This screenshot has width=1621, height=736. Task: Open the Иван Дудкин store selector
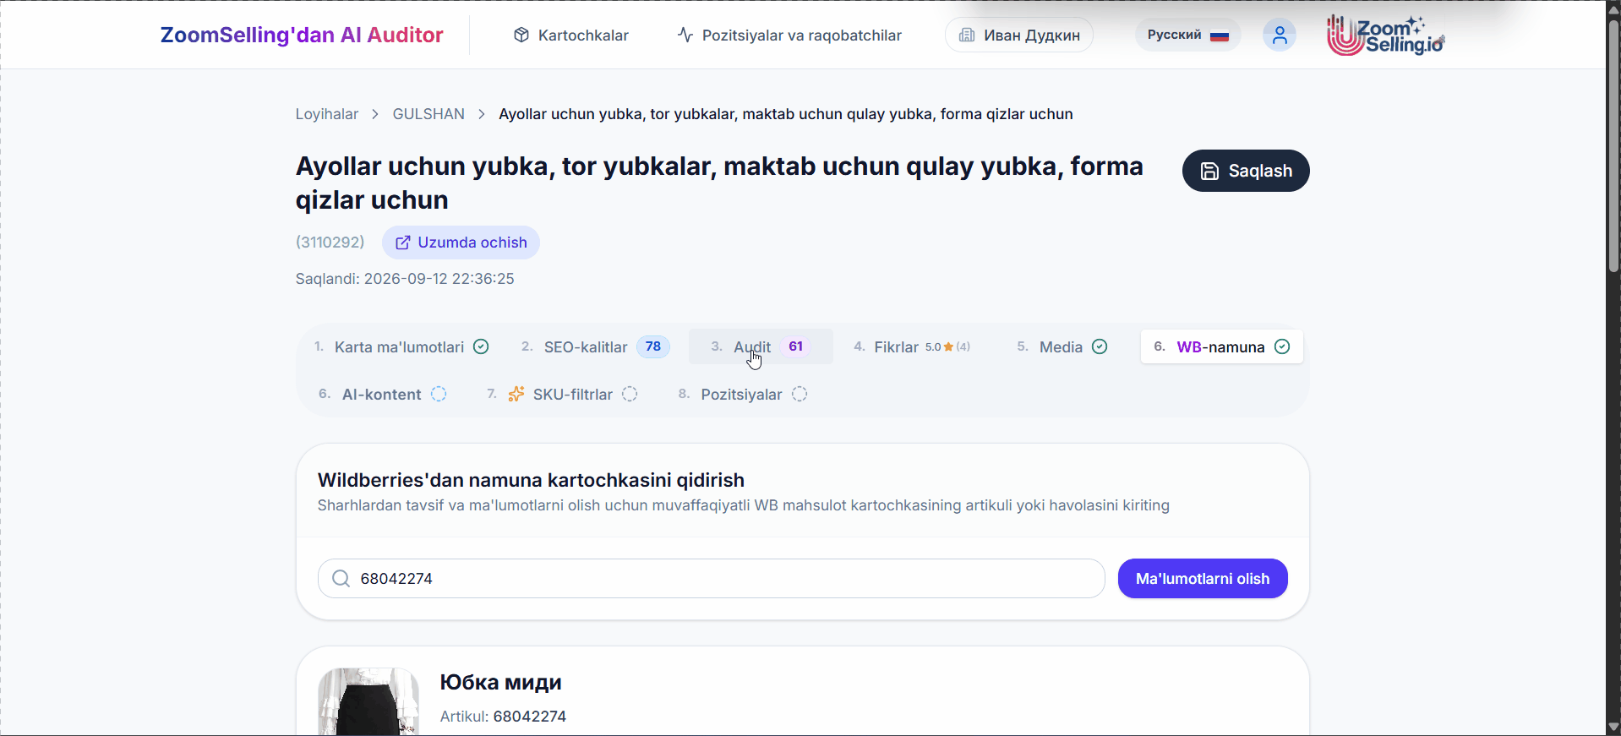point(1019,35)
